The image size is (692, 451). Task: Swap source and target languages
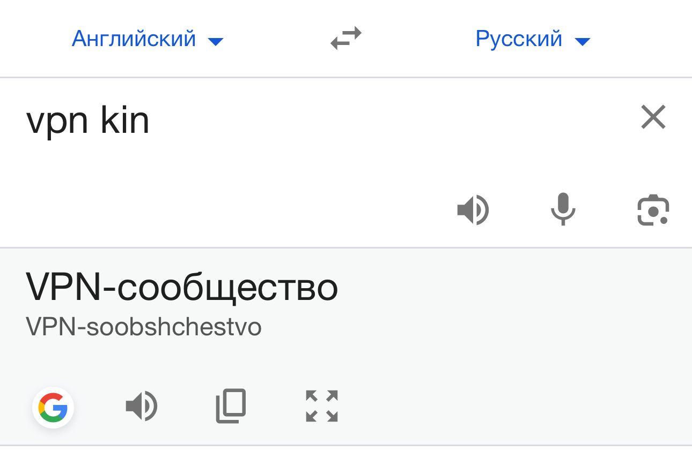[x=346, y=39]
